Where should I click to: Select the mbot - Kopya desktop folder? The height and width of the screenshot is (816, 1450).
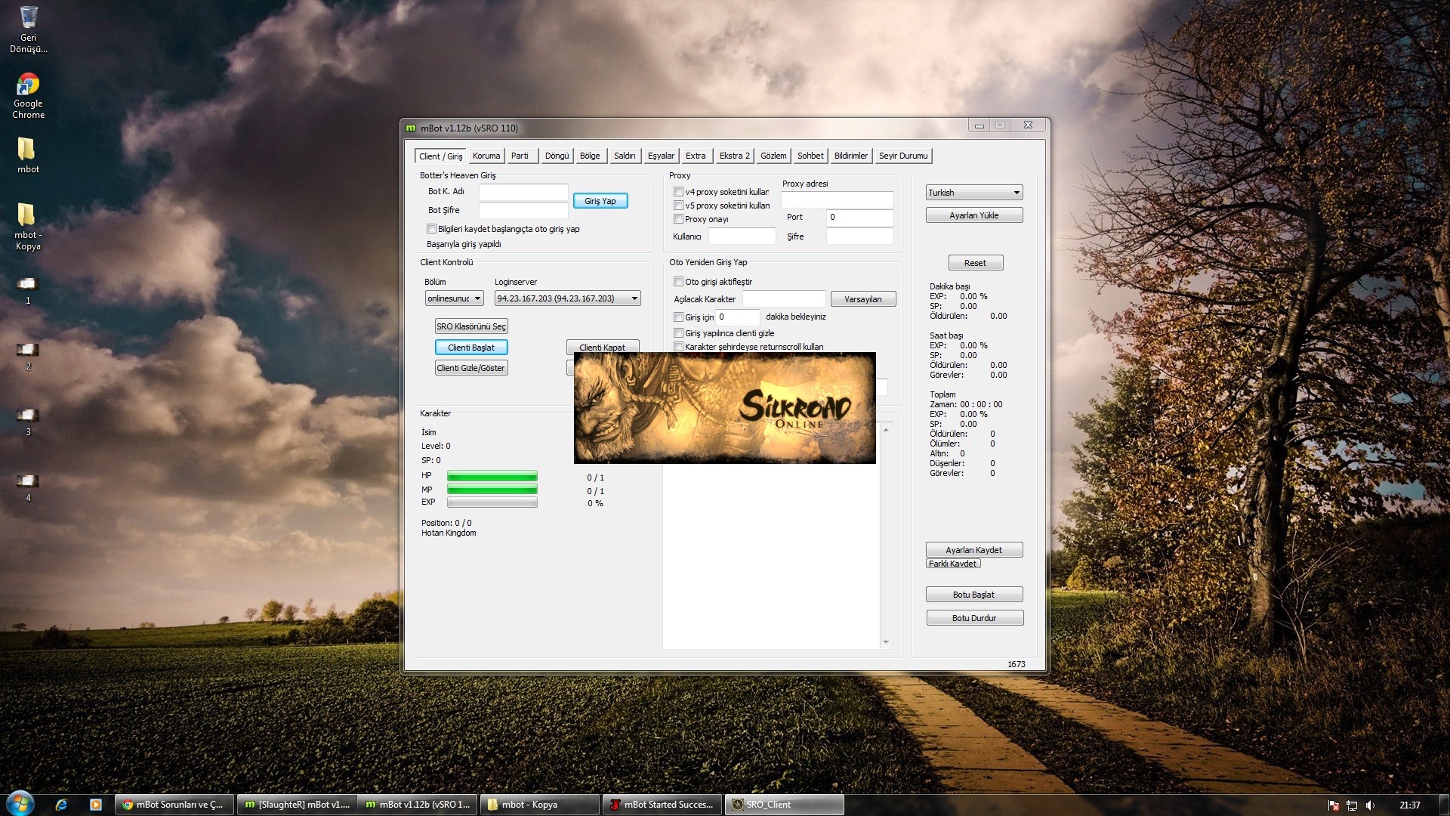(28, 226)
